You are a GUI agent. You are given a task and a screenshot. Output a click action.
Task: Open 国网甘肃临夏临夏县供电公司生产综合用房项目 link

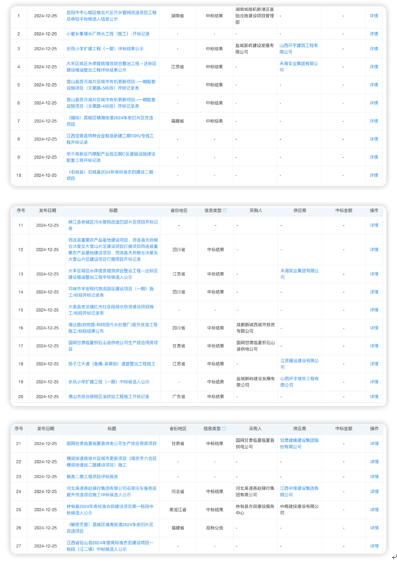111,443
